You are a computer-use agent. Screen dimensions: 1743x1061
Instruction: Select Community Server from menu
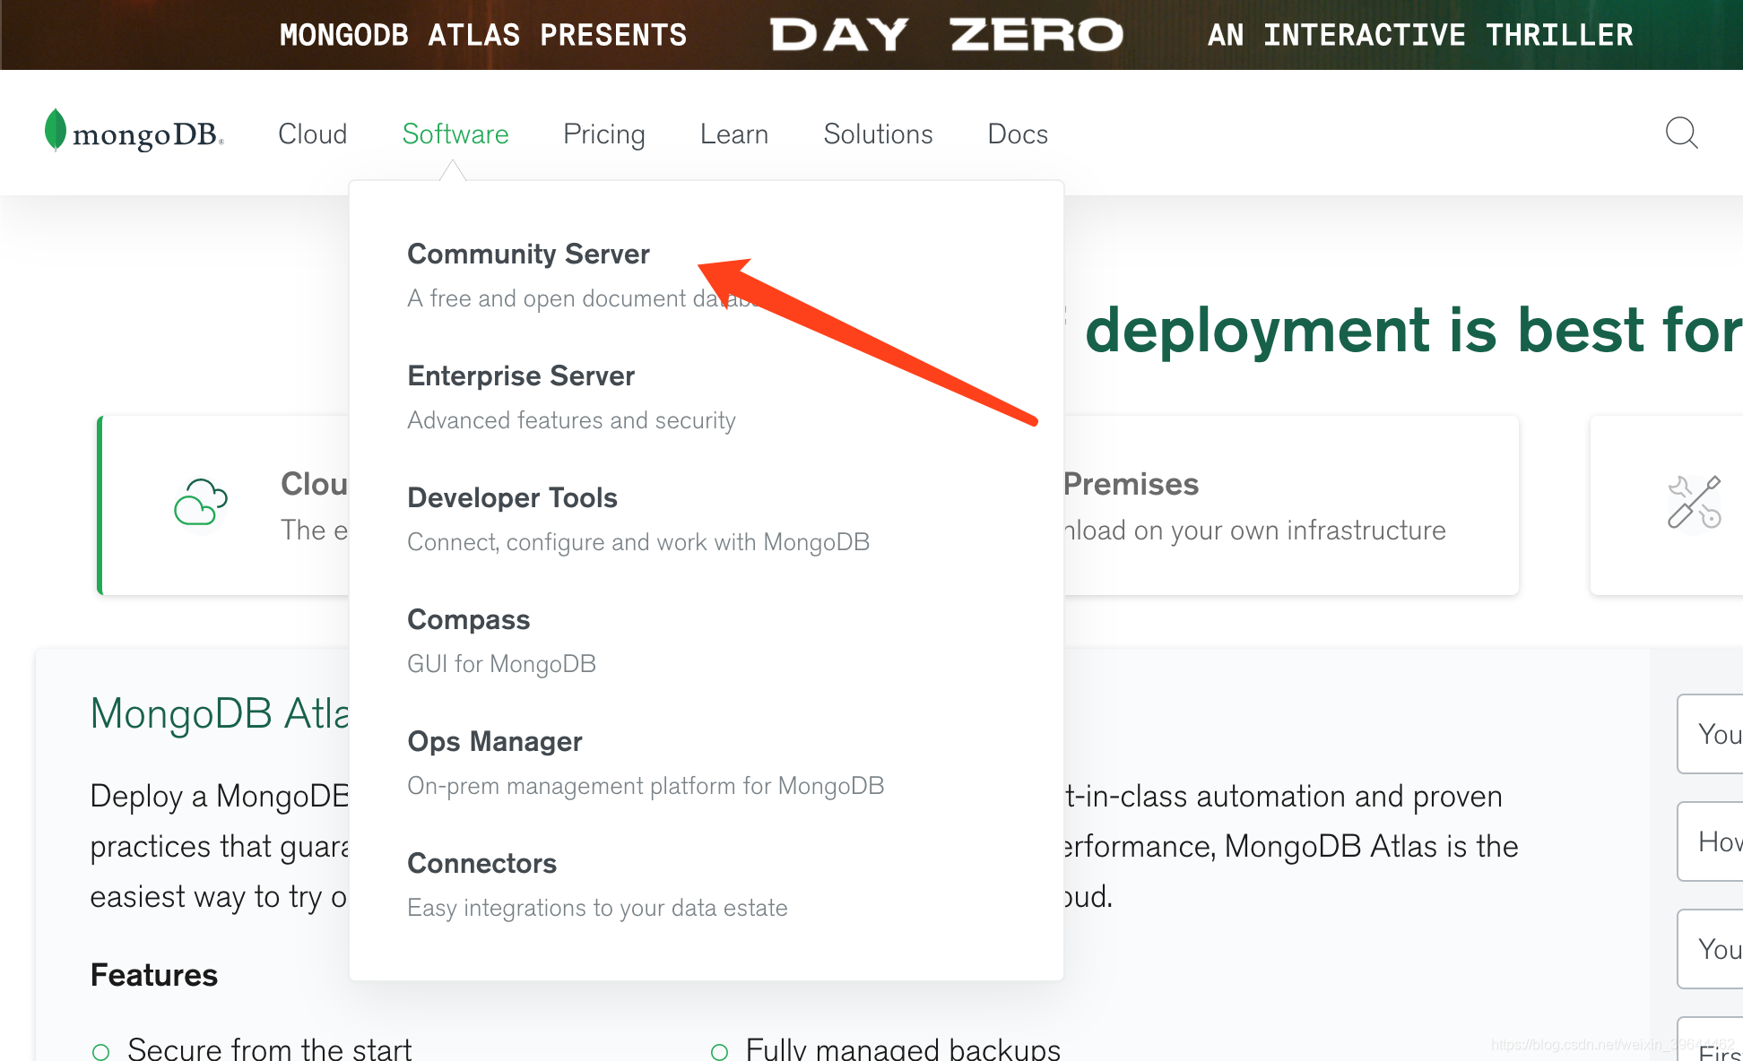click(528, 254)
